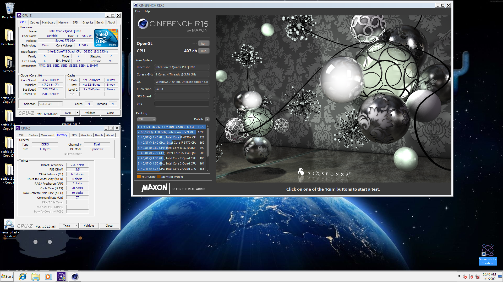This screenshot has width=503, height=282.
Task: Select ranking row Intel Core i7-3930K 1096
Action: point(171,132)
